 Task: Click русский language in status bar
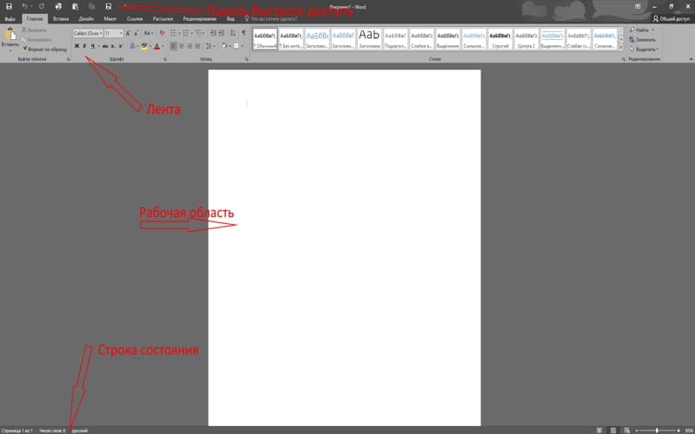[x=80, y=431]
